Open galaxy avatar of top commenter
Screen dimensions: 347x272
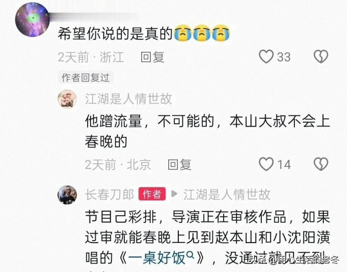[x=32, y=19]
